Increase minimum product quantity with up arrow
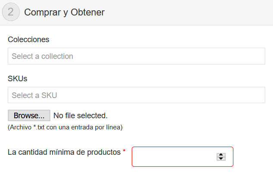 pyautogui.click(x=221, y=155)
